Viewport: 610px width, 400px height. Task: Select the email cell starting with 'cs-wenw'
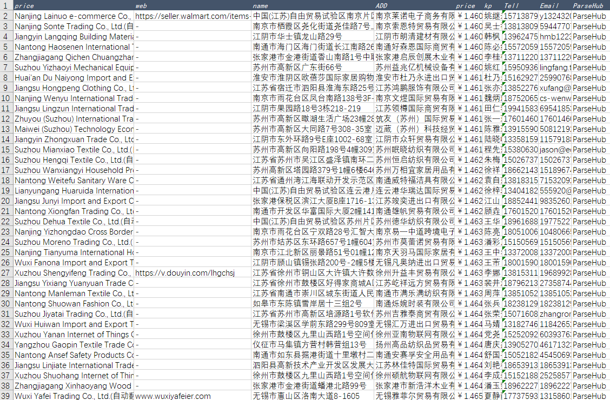[x=555, y=98]
